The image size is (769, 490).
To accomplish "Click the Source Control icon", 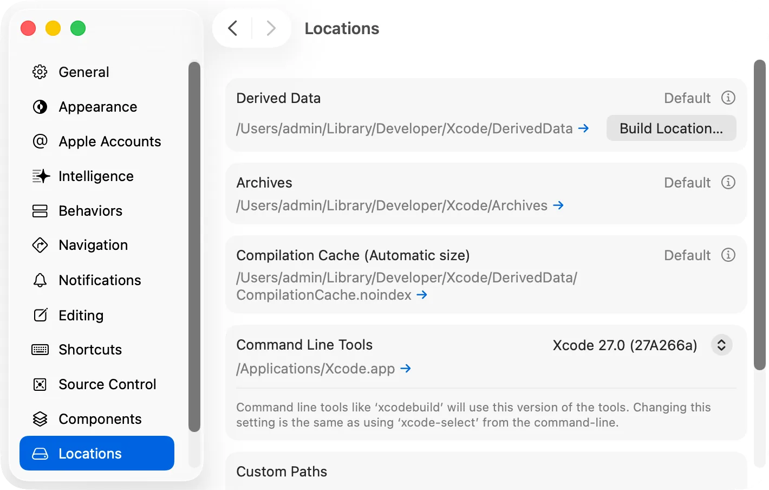I will coord(40,384).
